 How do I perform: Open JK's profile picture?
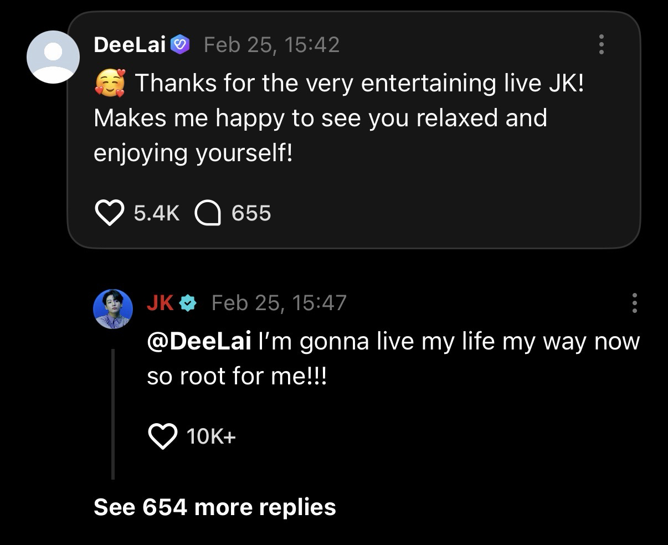pyautogui.click(x=112, y=309)
